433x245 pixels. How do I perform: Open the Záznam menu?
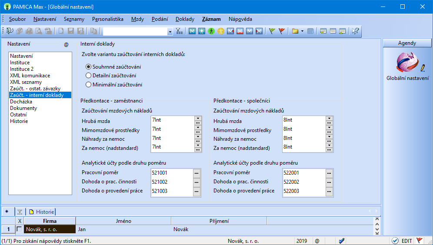[x=211, y=19]
